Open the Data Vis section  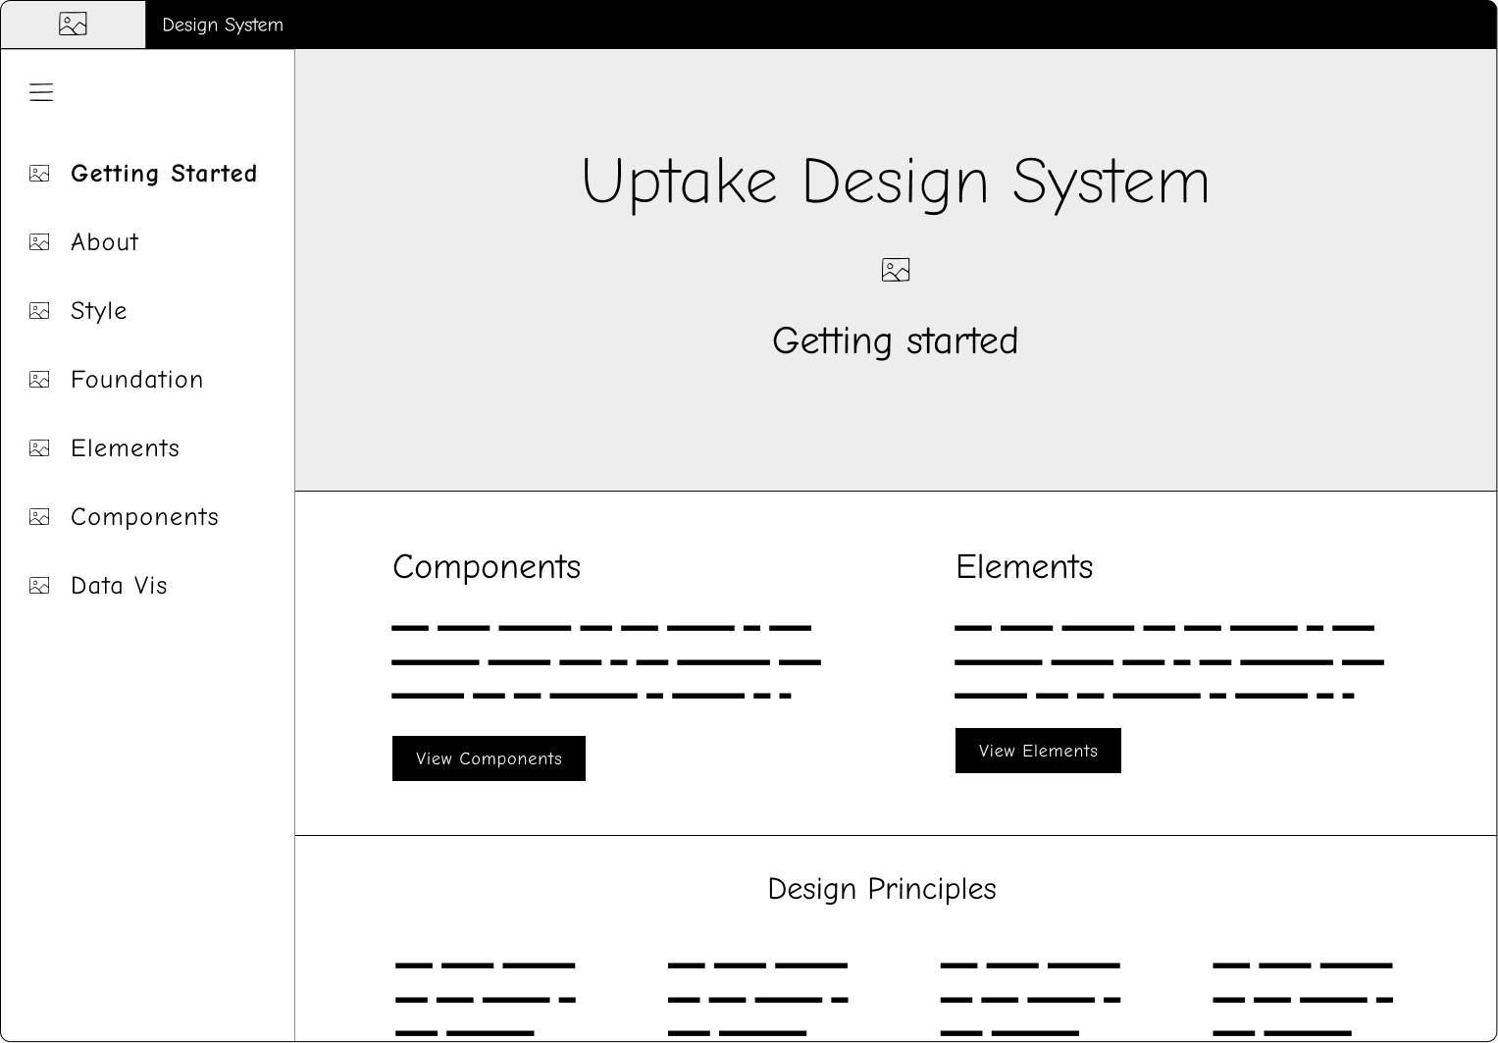tap(120, 586)
